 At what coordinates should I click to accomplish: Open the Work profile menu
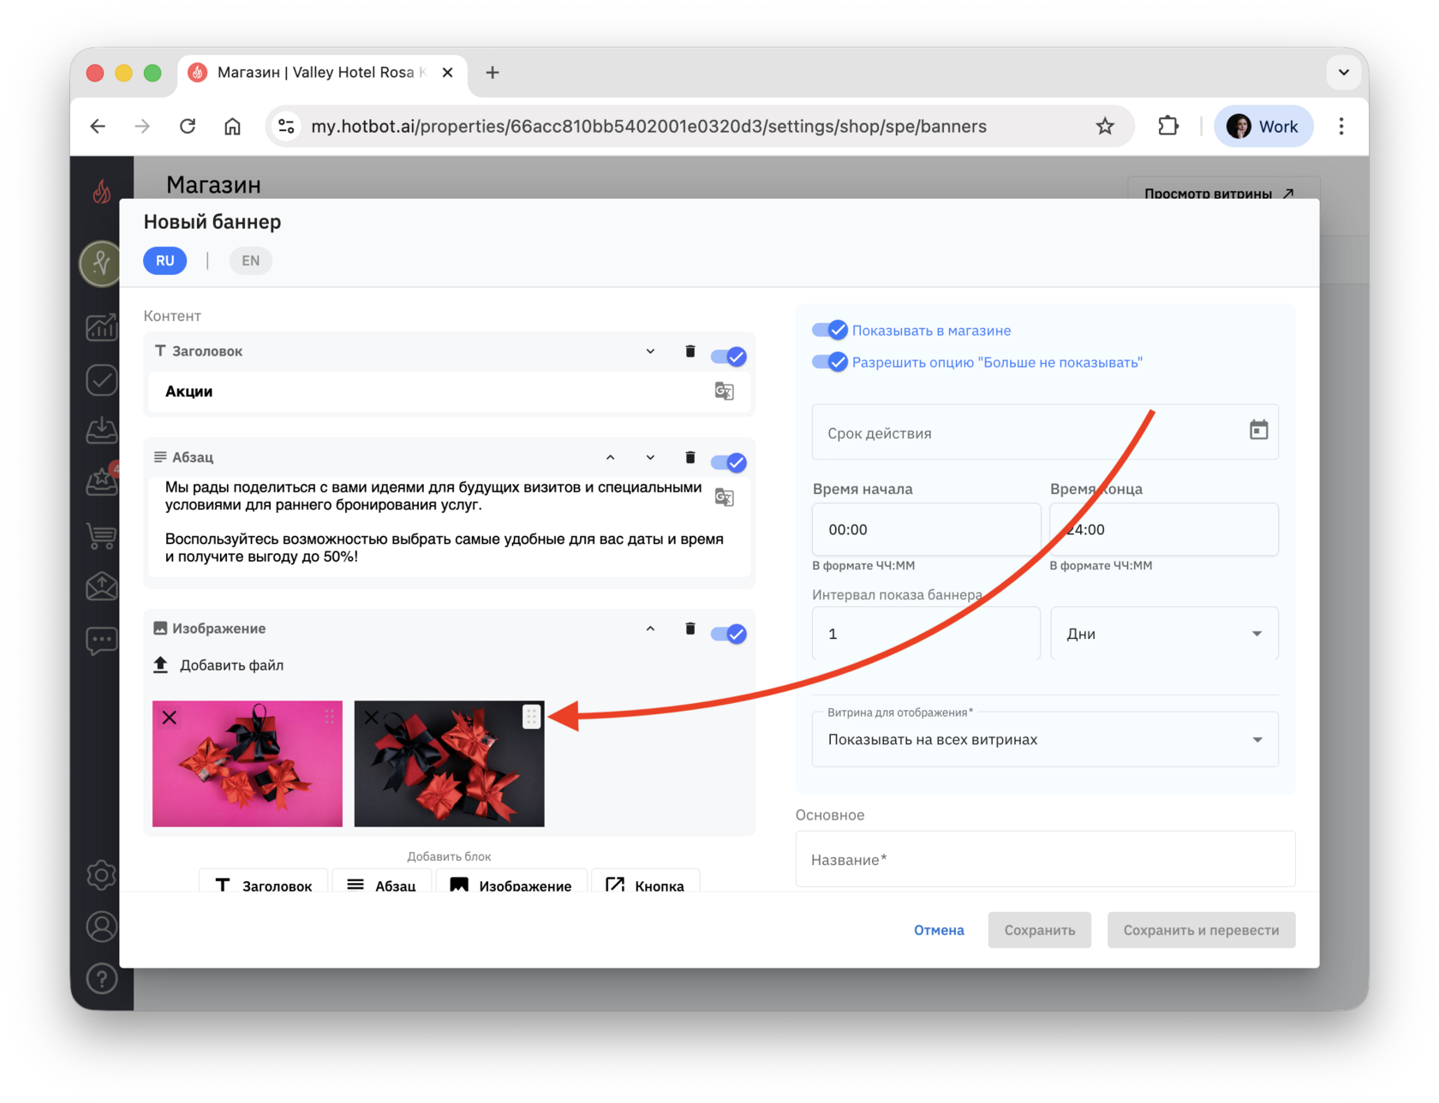click(1263, 127)
